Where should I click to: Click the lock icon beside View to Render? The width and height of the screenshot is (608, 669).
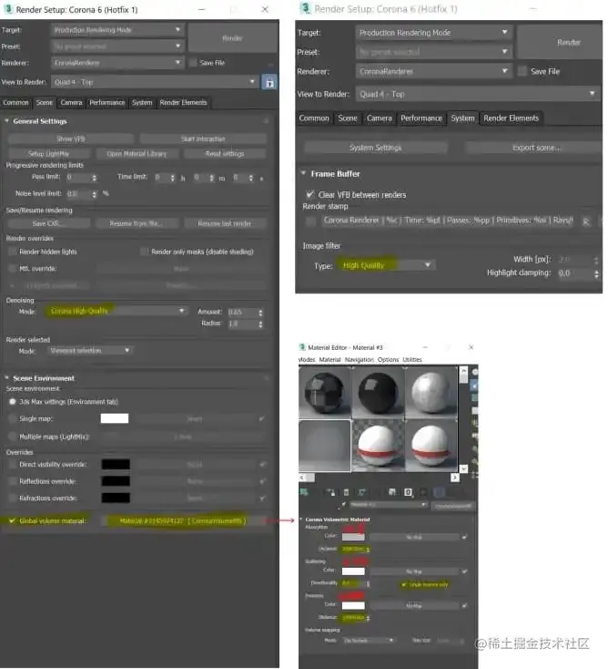click(x=269, y=82)
